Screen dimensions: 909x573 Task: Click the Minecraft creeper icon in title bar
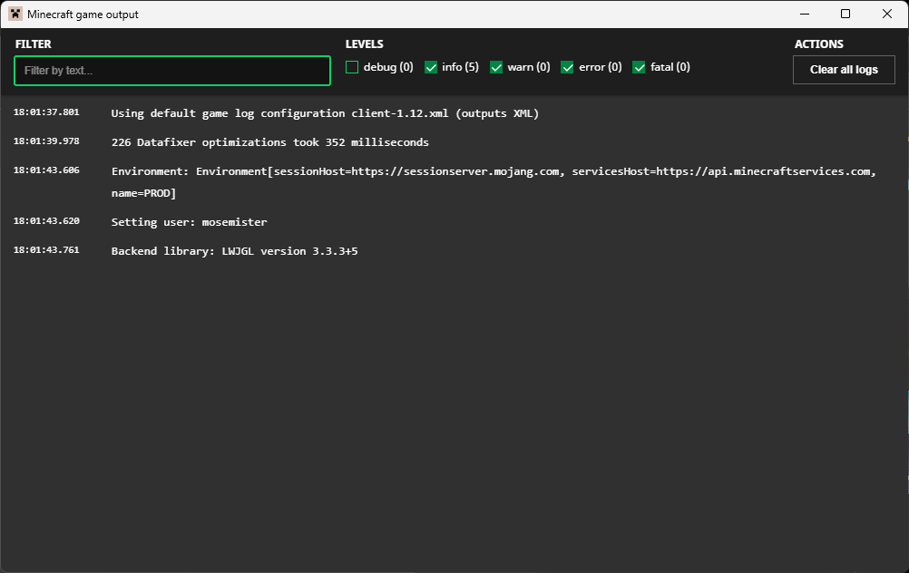tap(15, 14)
